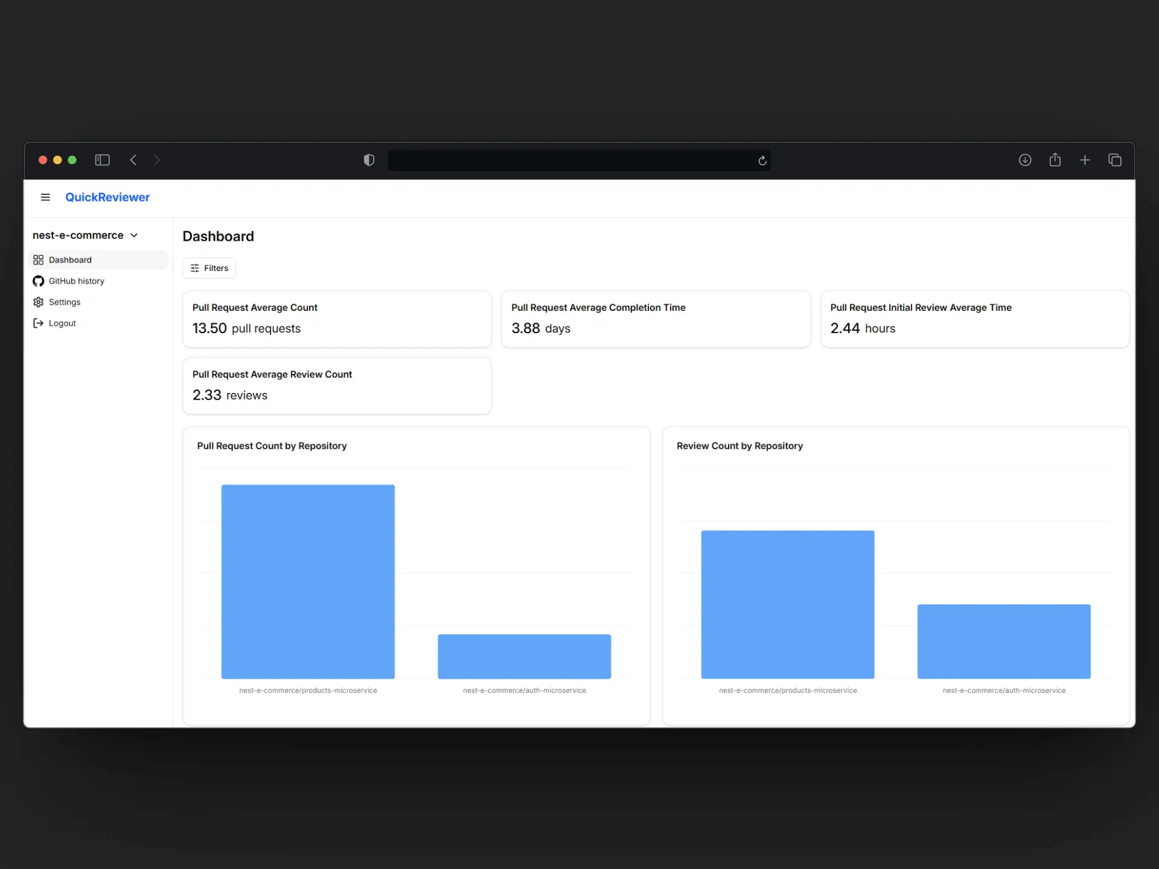Image resolution: width=1159 pixels, height=869 pixels.
Task: Click the browser reload icon
Action: click(762, 161)
